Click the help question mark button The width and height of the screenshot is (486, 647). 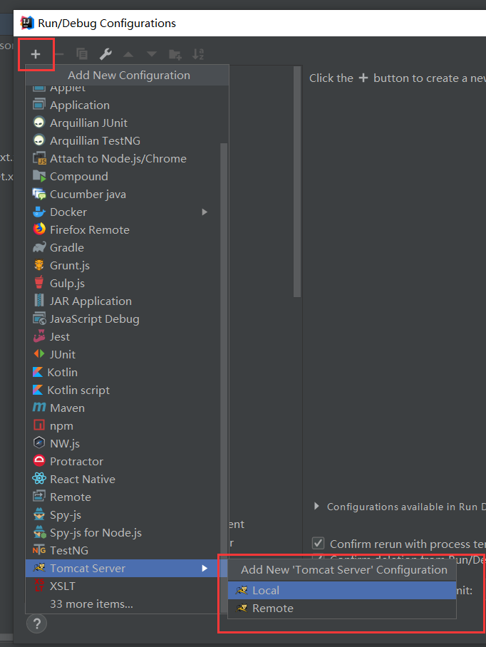coord(36,623)
